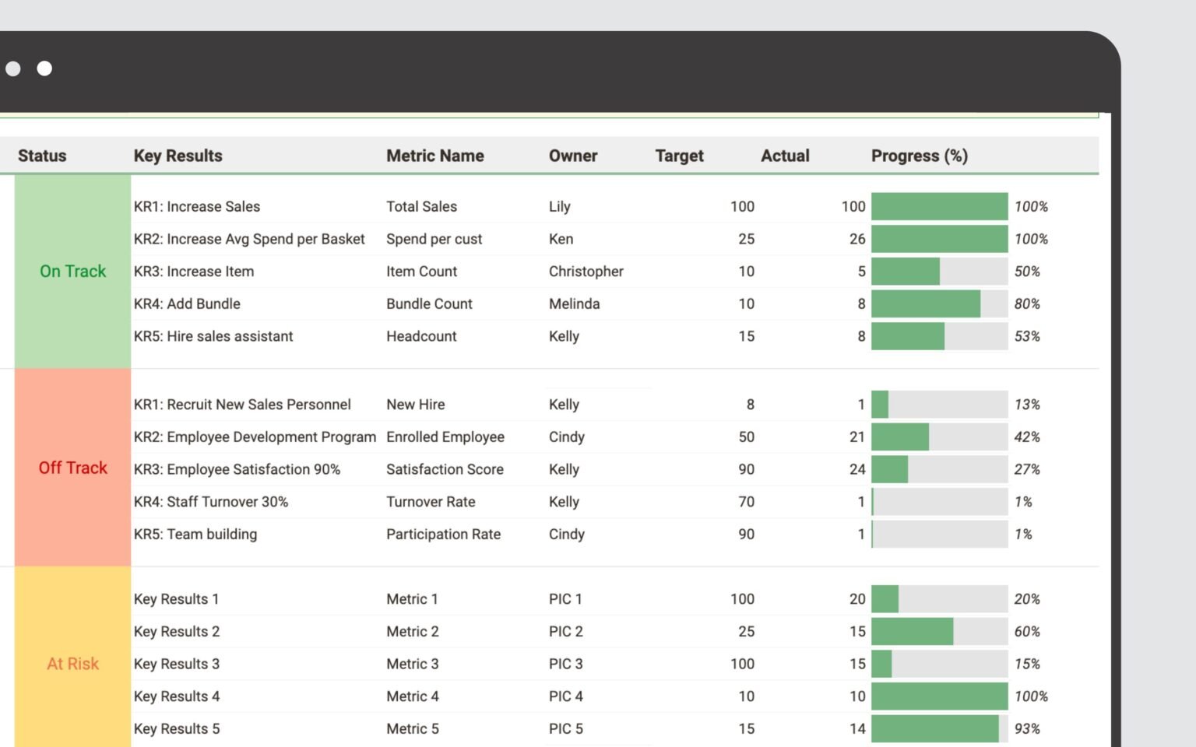Click the left window control dot
Viewport: 1196px width, 747px height.
(x=13, y=68)
